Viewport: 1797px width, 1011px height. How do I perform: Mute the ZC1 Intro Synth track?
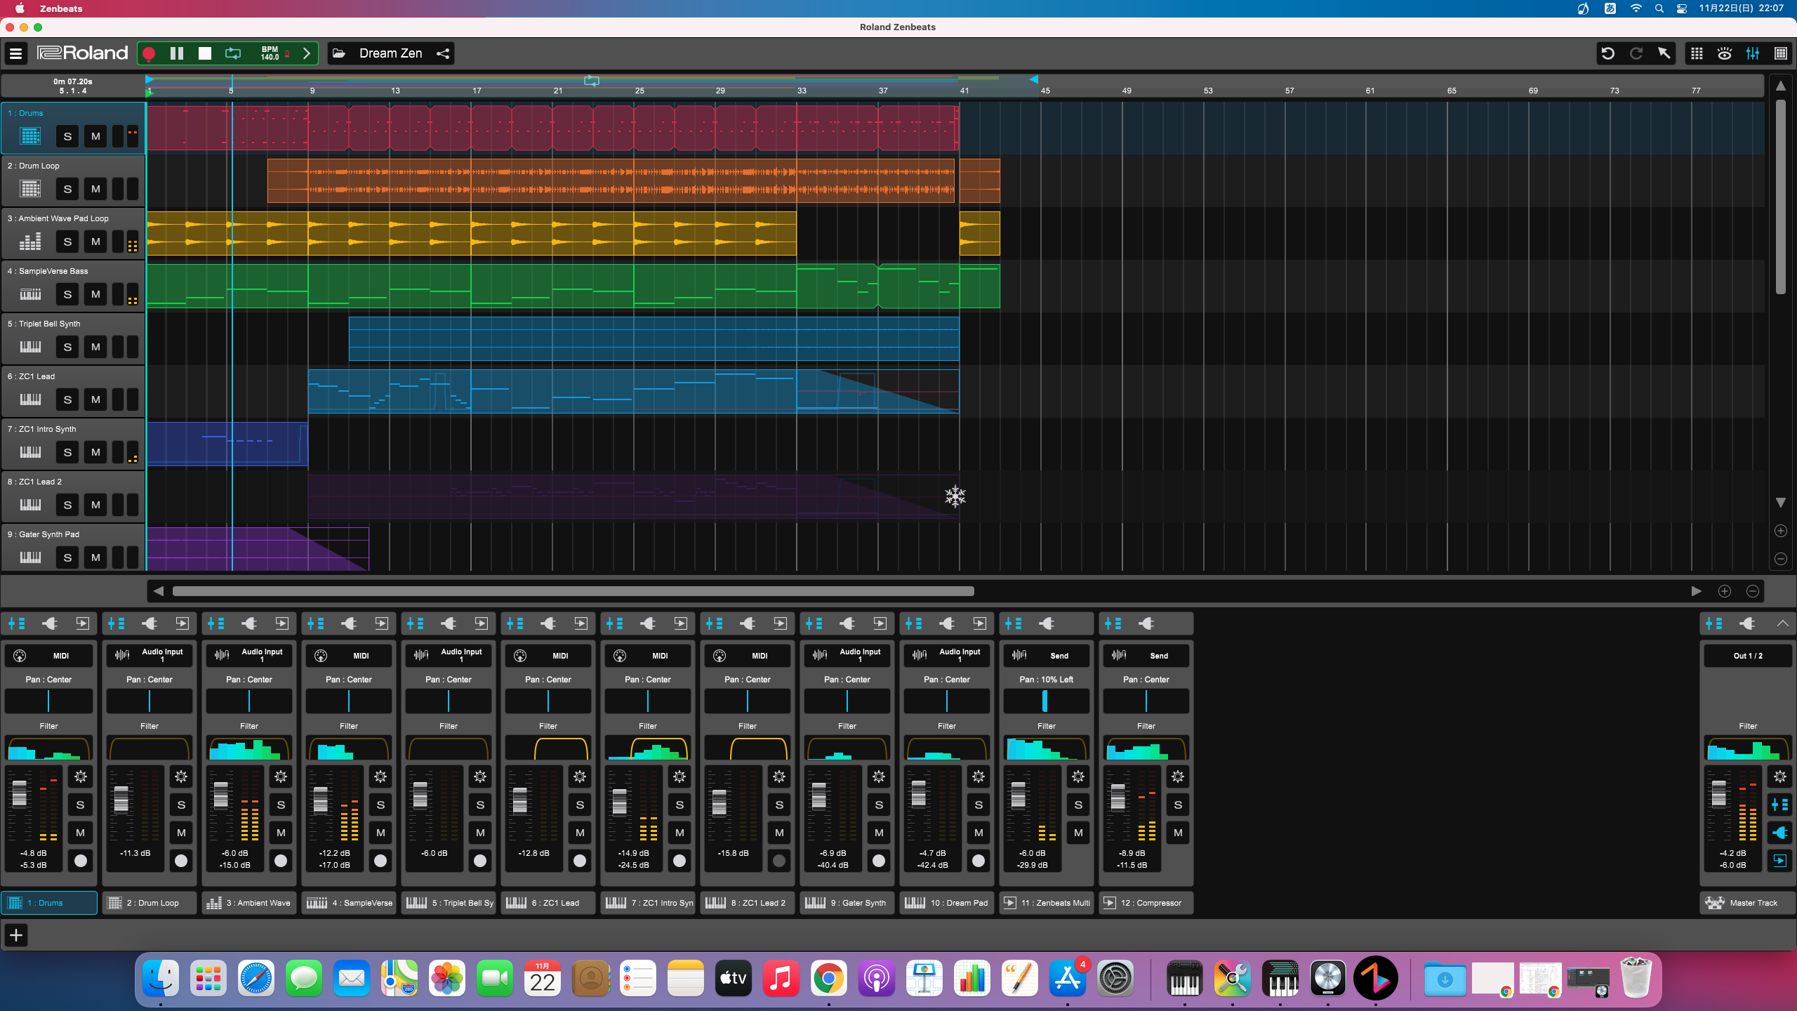tap(95, 452)
